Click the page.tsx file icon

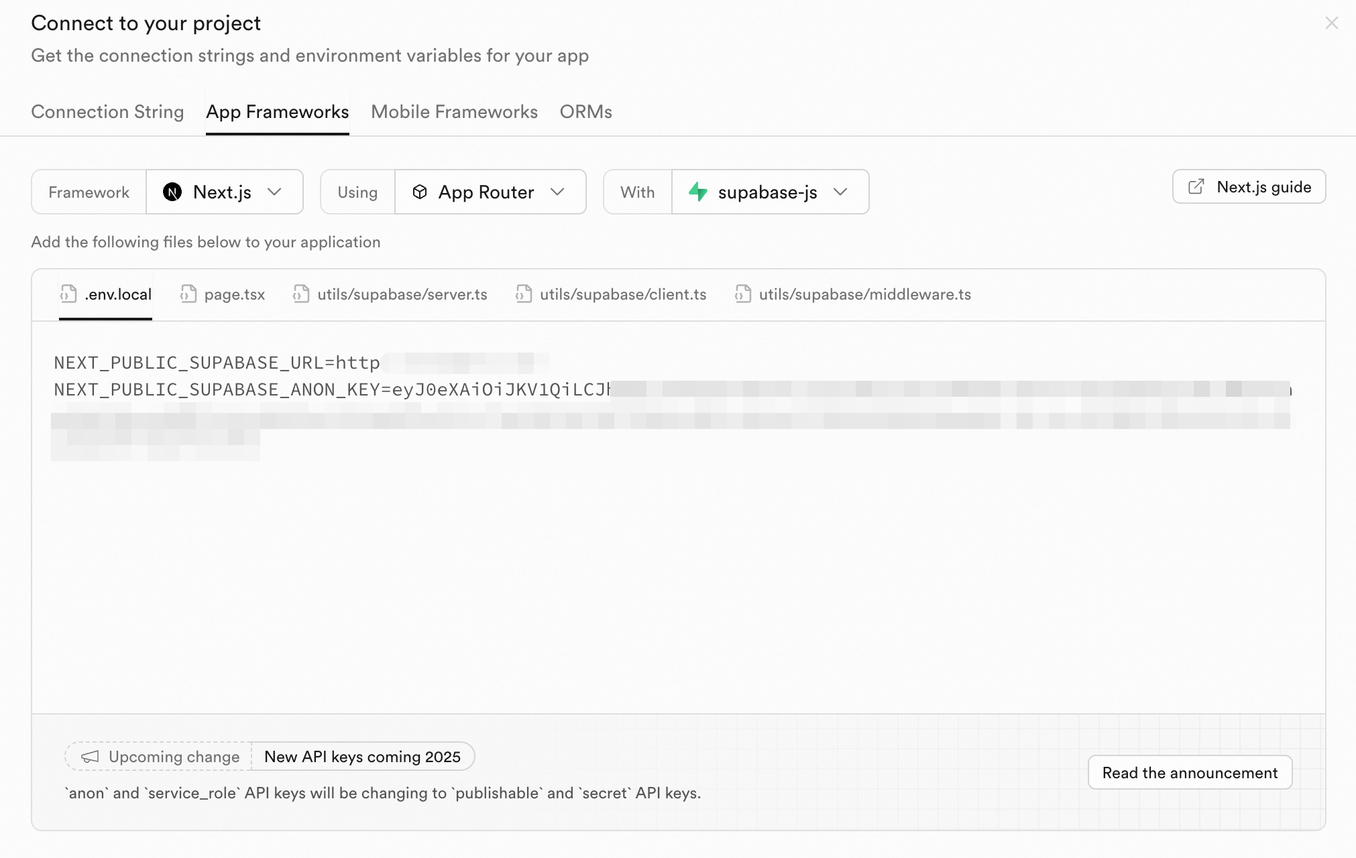pos(188,294)
